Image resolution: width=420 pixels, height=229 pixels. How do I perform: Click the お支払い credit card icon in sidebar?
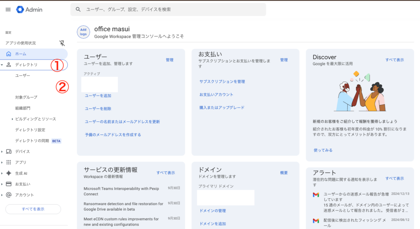tap(9, 184)
